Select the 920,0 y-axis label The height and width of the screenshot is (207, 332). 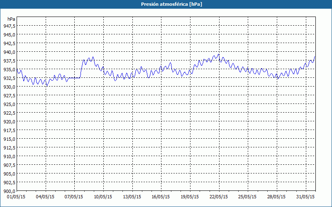[9, 121]
